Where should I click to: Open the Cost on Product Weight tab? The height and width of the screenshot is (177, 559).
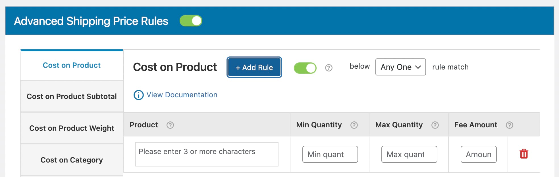point(71,128)
